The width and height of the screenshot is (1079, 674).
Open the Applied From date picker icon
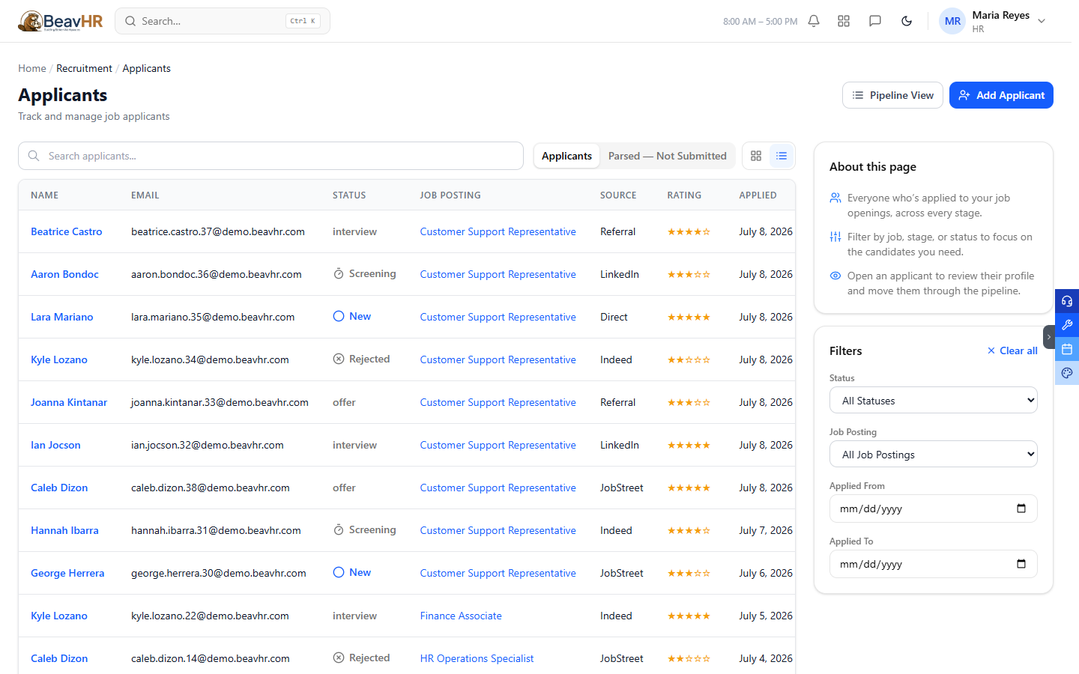point(1021,508)
